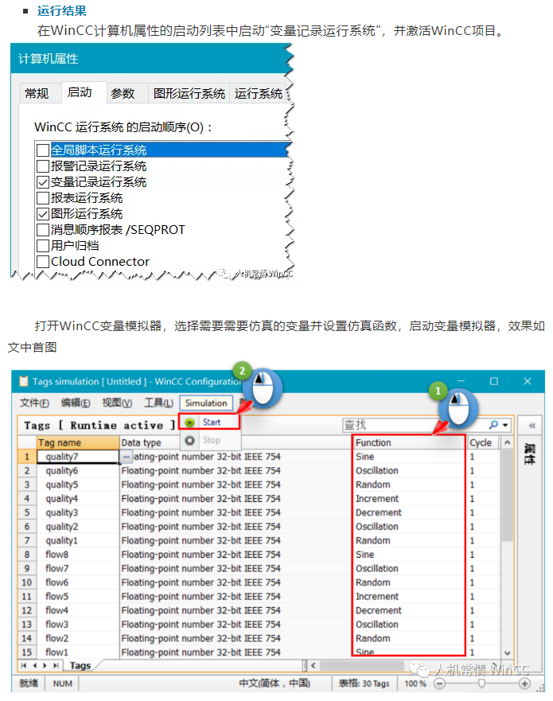Click the Function column header
Screen dimensions: 553x701
(x=407, y=442)
